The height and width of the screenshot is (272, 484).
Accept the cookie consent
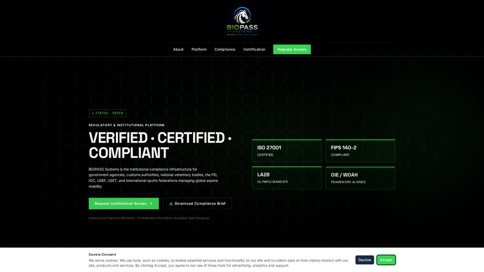[x=386, y=260]
